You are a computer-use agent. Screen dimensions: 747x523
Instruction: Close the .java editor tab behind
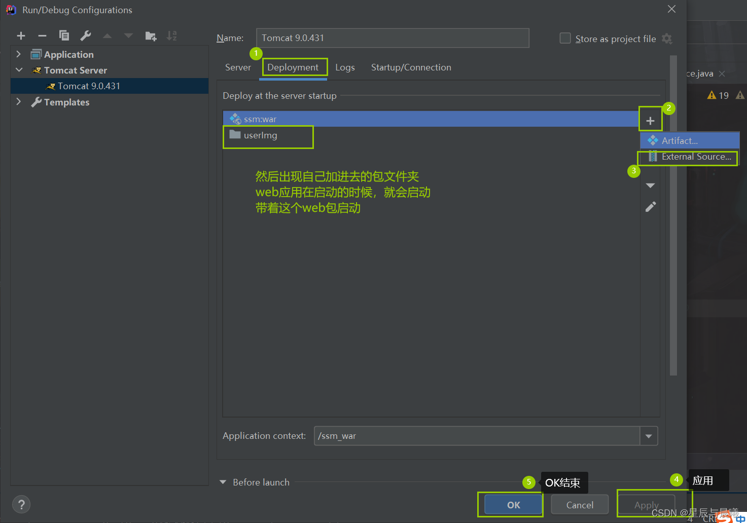click(722, 74)
